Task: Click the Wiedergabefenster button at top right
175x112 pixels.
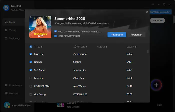Action: pos(160,12)
